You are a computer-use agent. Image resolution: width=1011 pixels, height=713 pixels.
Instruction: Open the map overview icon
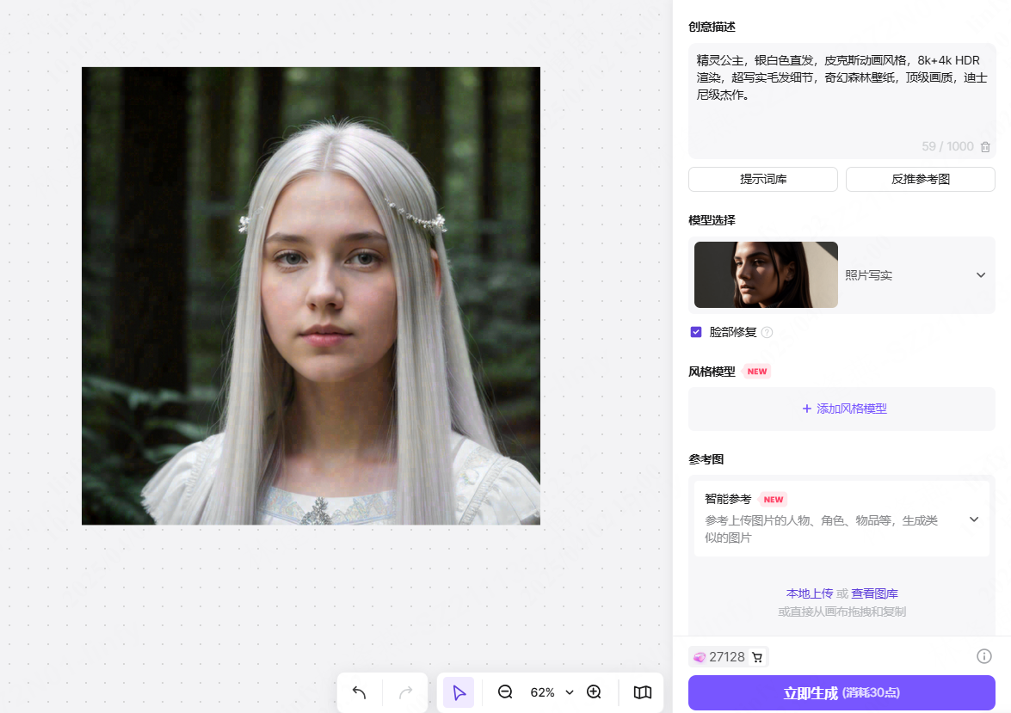[x=642, y=692]
